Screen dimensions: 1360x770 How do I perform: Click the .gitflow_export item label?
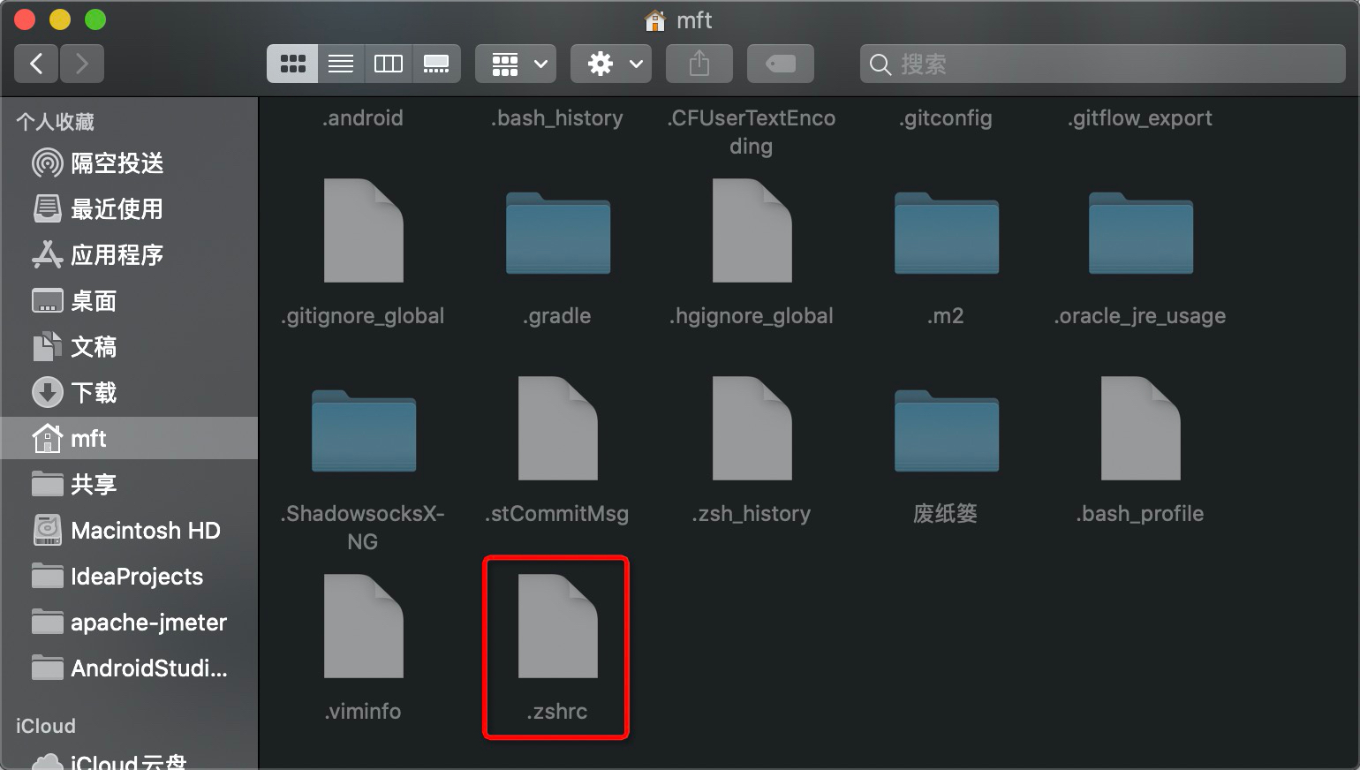pos(1140,119)
